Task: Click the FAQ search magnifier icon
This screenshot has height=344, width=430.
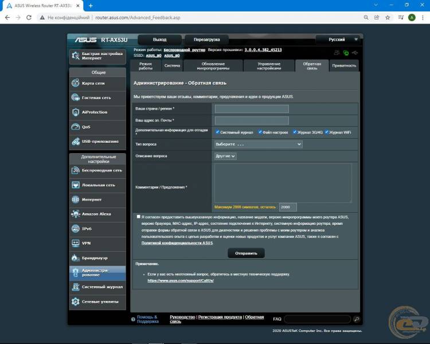Action: (x=357, y=319)
